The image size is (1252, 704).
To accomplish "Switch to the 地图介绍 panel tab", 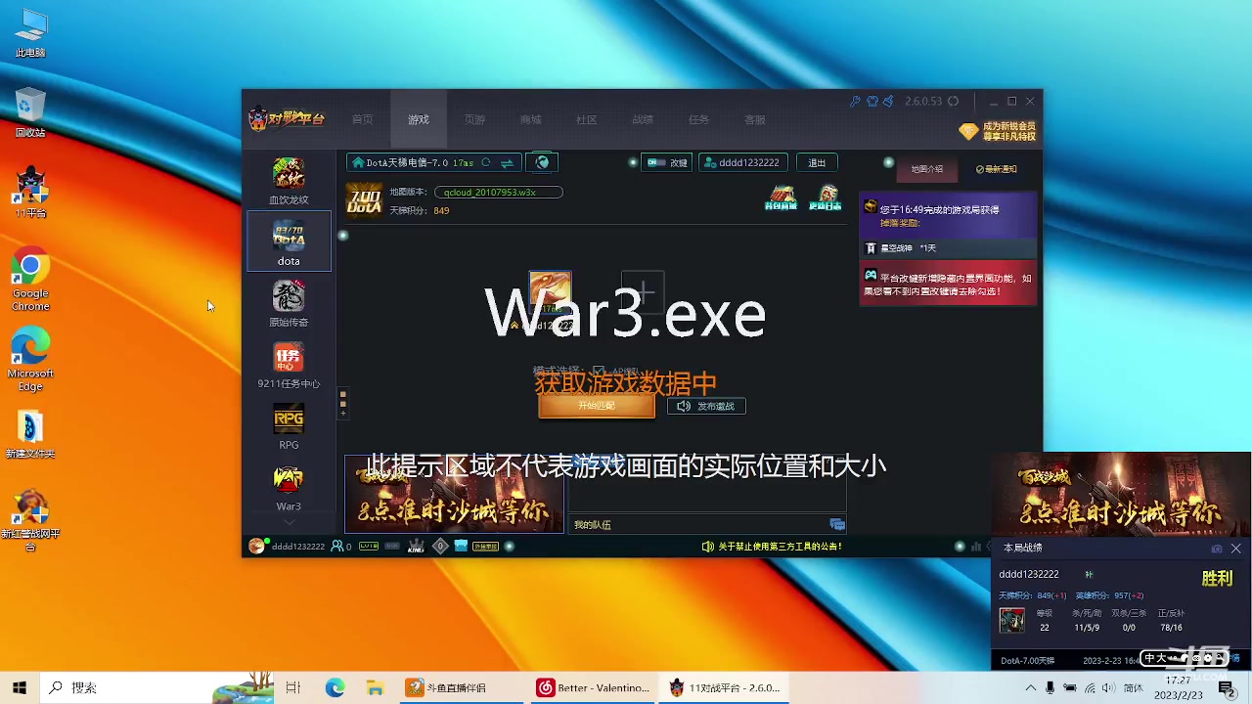I will [927, 169].
